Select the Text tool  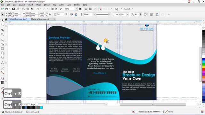click(x=2, y=63)
